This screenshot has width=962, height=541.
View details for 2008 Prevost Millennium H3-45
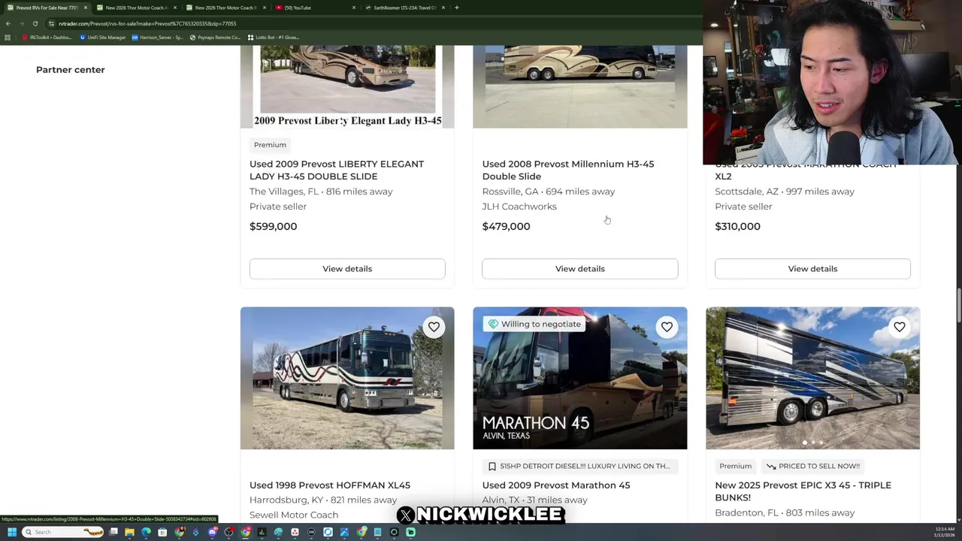click(x=579, y=268)
